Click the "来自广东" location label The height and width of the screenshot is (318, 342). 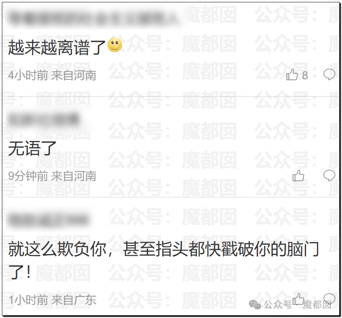tap(74, 300)
